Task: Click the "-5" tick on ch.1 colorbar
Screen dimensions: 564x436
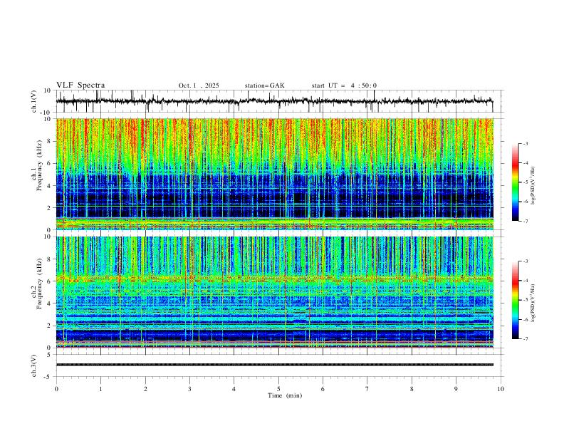Action: point(526,182)
